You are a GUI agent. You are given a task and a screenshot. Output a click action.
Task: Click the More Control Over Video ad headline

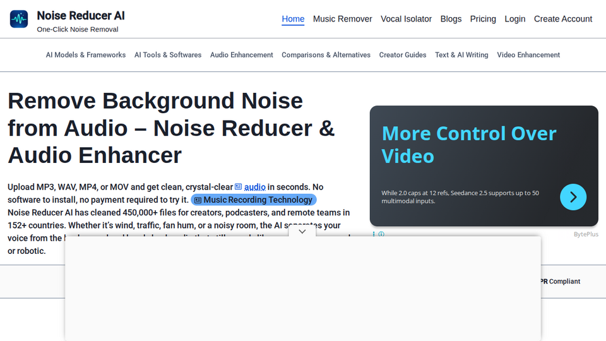(469, 145)
